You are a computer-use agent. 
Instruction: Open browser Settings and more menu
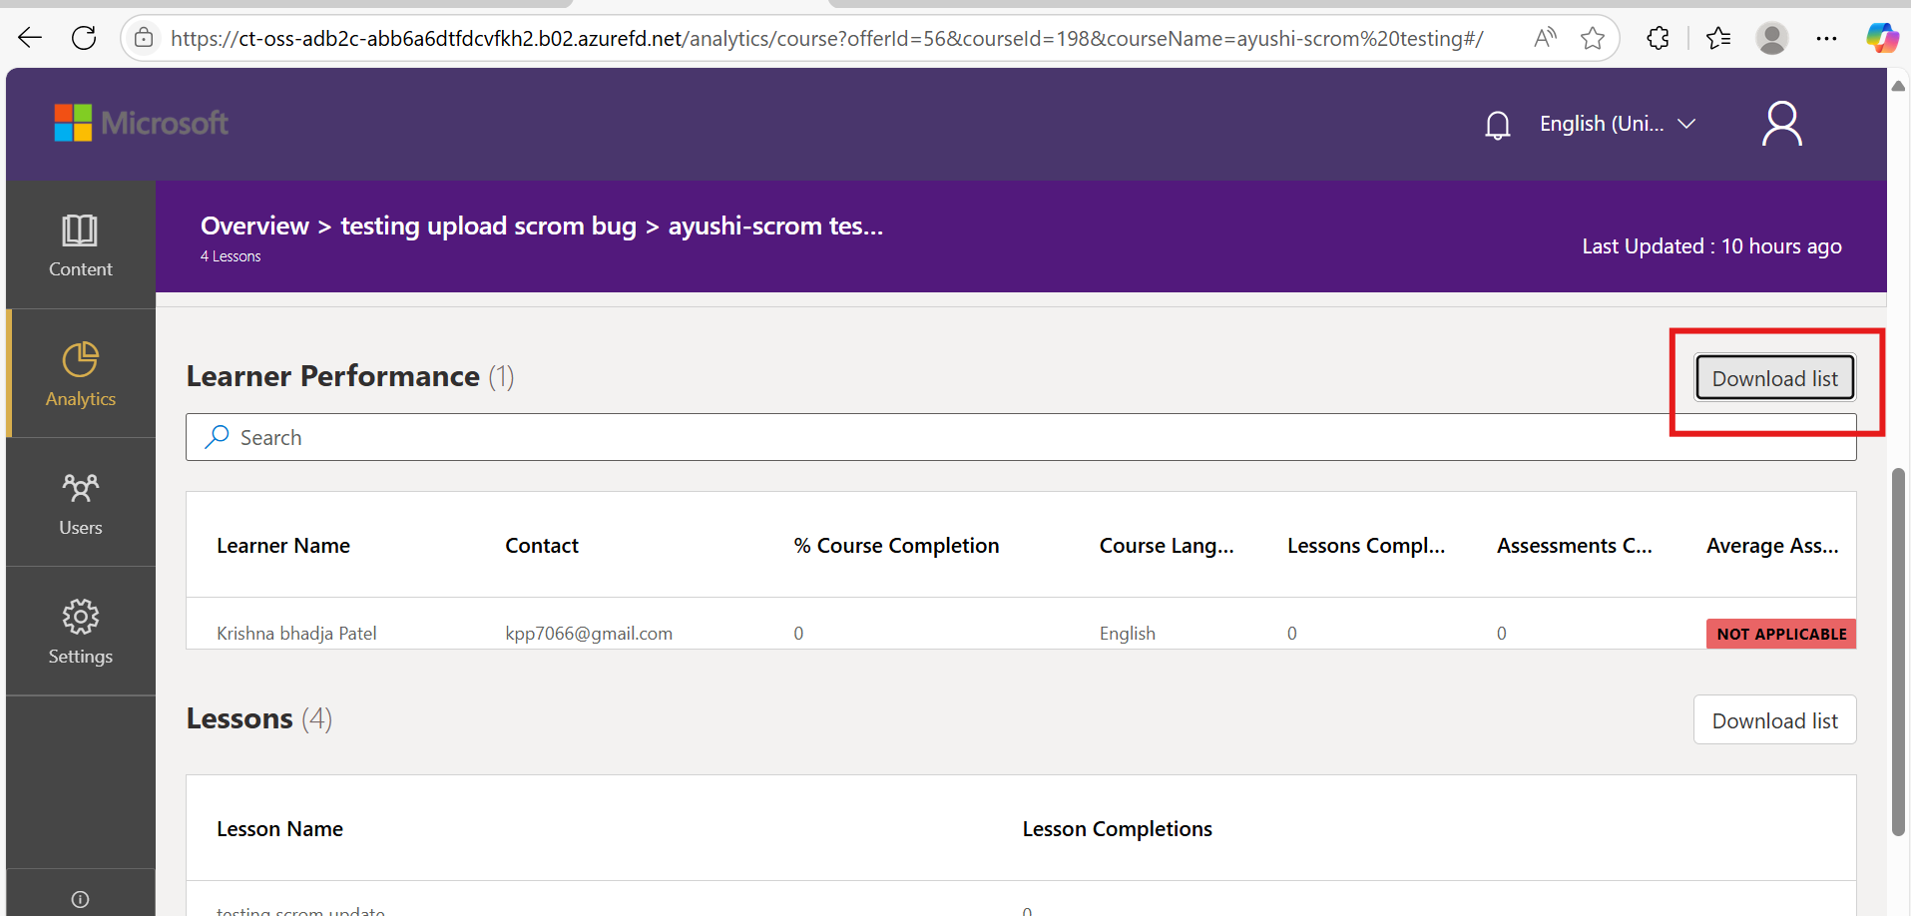[x=1826, y=38]
